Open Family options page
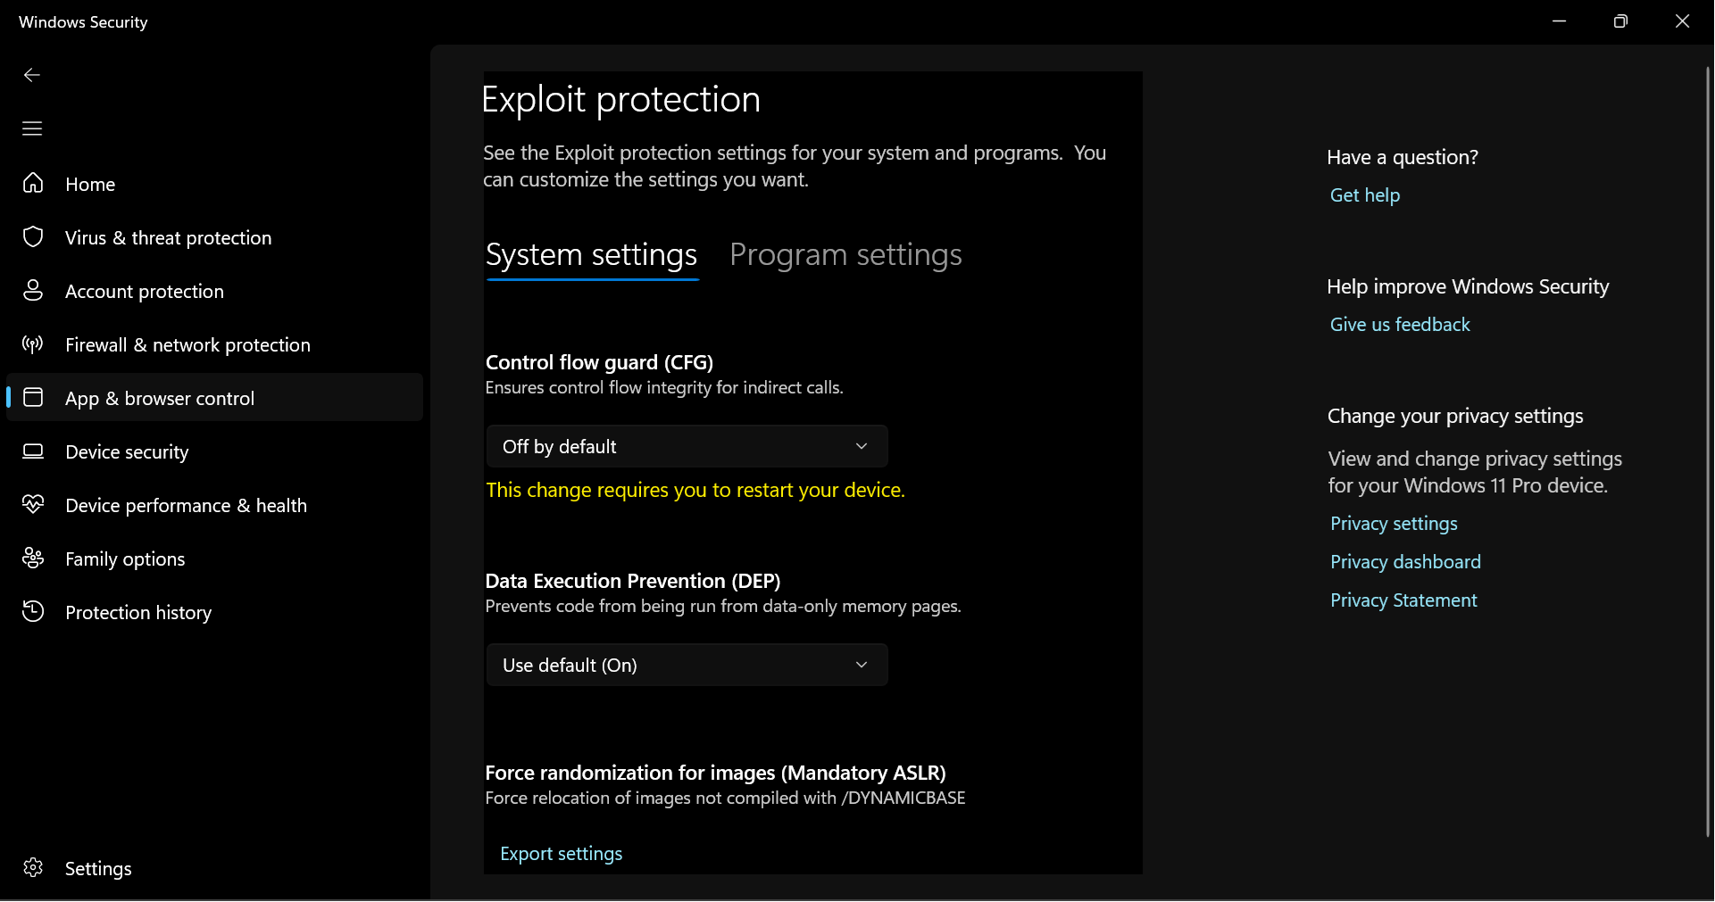Screen dimensions: 1715x902 pyautogui.click(x=214, y=559)
